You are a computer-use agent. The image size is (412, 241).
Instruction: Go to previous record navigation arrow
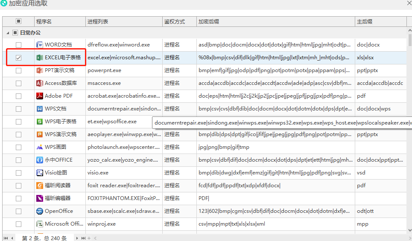tap(12, 238)
